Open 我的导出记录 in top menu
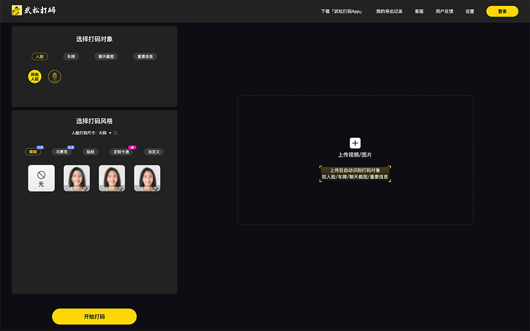This screenshot has width=530, height=331. tap(389, 12)
